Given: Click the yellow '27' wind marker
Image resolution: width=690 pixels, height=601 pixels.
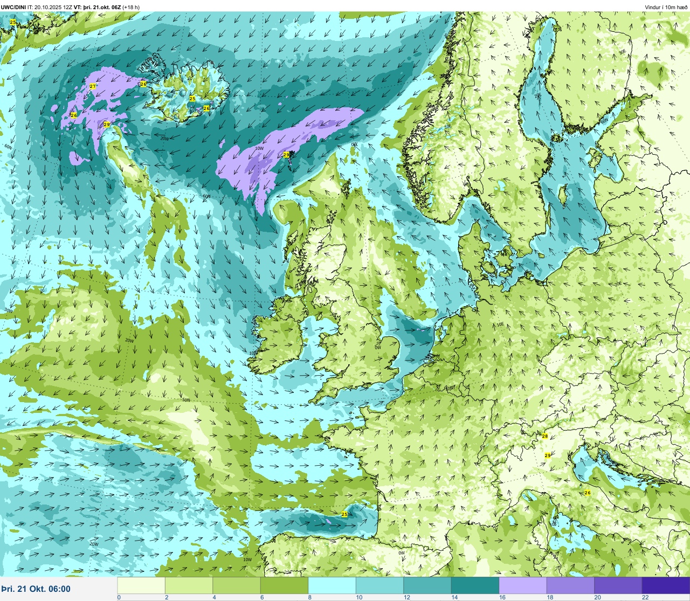Looking at the screenshot, I should [x=93, y=86].
